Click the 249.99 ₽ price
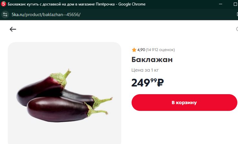The height and width of the screenshot is (144, 238). pos(147,82)
